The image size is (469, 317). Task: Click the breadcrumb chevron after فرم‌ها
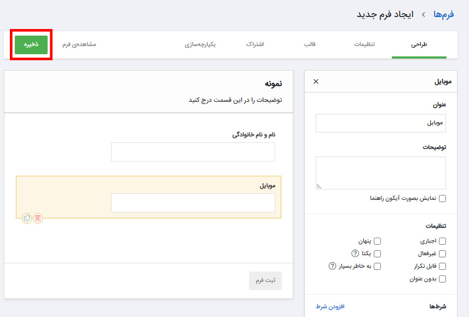click(423, 15)
